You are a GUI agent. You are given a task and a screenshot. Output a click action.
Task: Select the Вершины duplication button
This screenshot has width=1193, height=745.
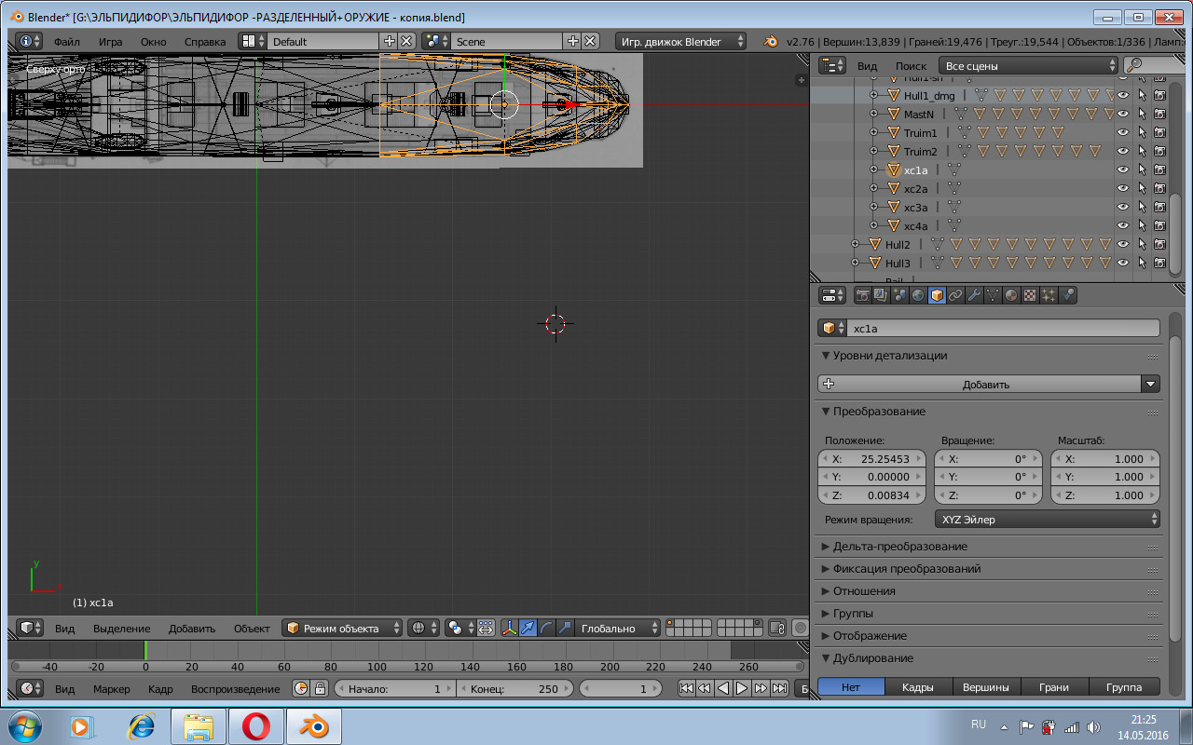point(986,687)
